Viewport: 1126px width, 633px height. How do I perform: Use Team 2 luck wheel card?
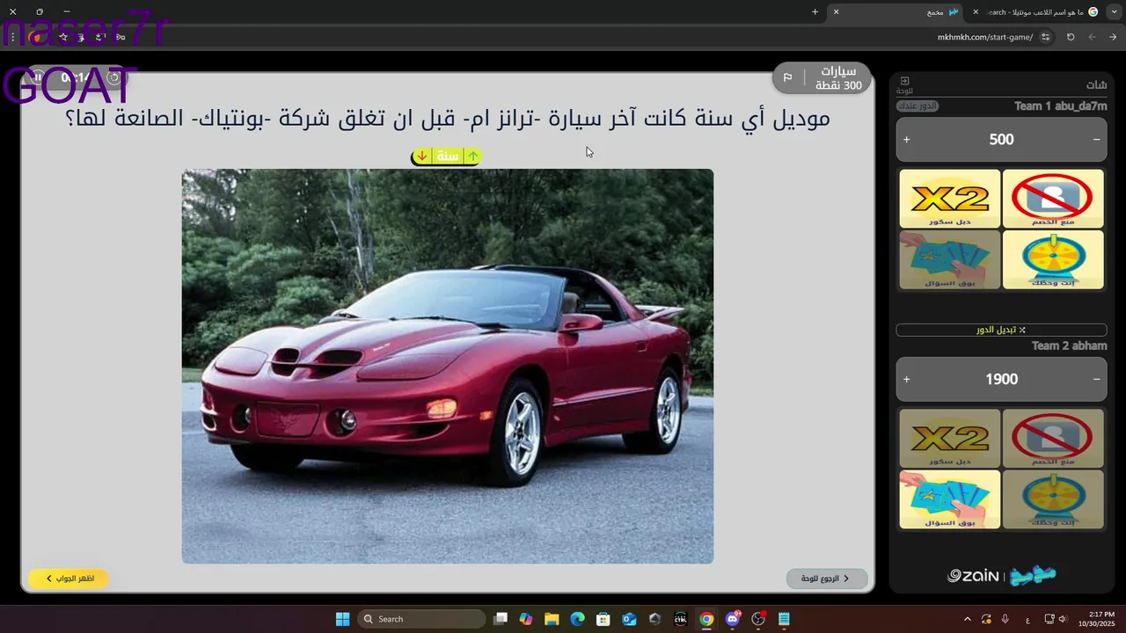(1053, 499)
